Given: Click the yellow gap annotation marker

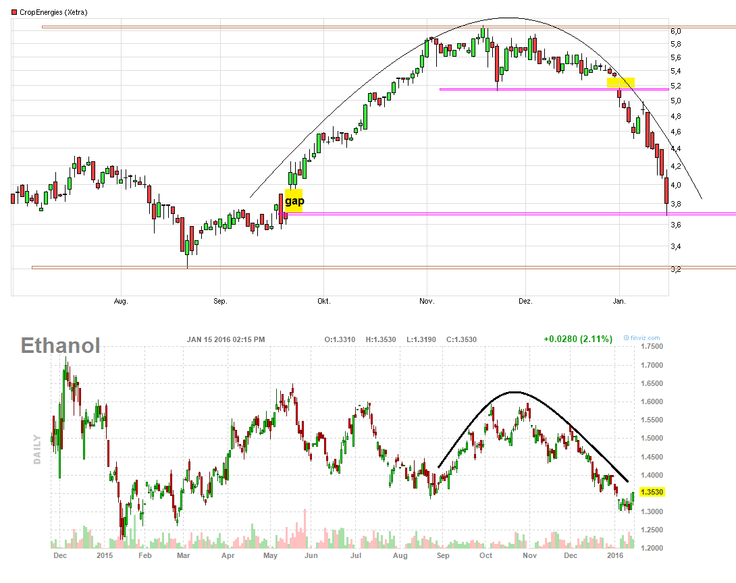Looking at the screenshot, I should (292, 201).
